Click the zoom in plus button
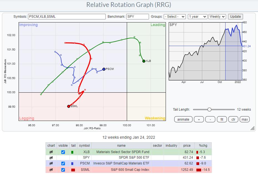The height and width of the screenshot is (175, 258). click(198, 119)
